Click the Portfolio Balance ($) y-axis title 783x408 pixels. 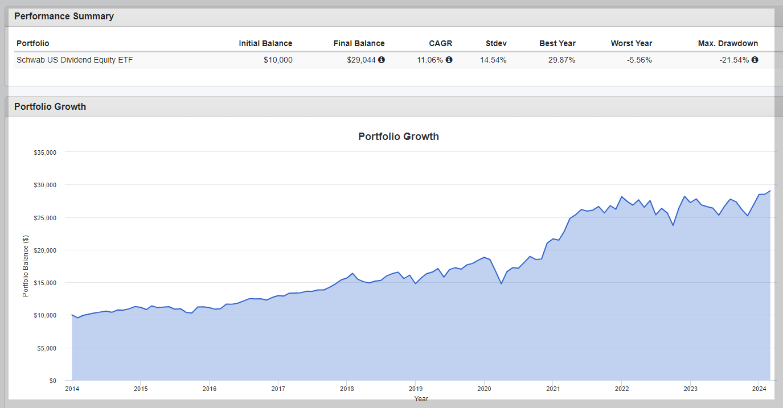pyautogui.click(x=25, y=266)
